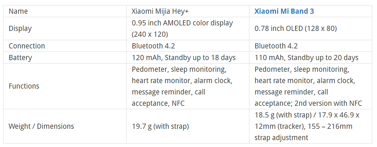377x147 pixels.
Task: Select the 'strap adjustment' text
Action: click(x=281, y=138)
